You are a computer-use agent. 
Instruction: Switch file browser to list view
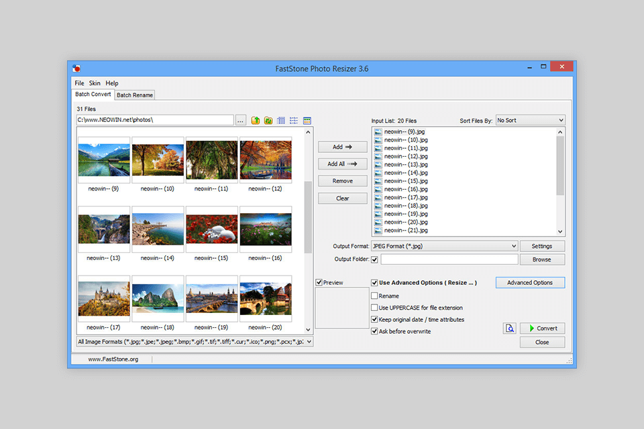(294, 120)
